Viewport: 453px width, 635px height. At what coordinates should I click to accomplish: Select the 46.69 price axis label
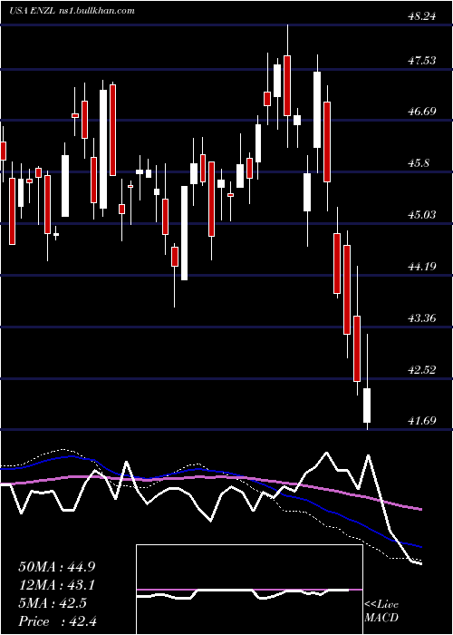[422, 112]
